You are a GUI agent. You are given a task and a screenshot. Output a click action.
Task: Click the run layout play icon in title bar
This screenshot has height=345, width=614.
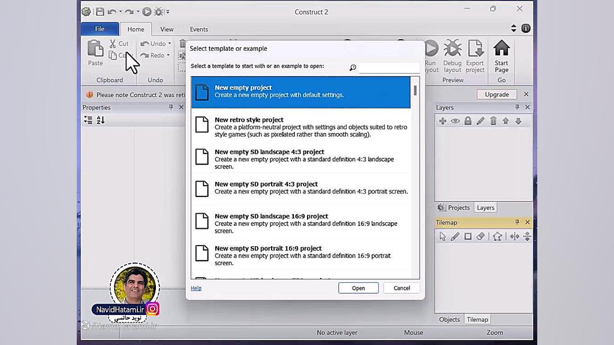coord(147,12)
